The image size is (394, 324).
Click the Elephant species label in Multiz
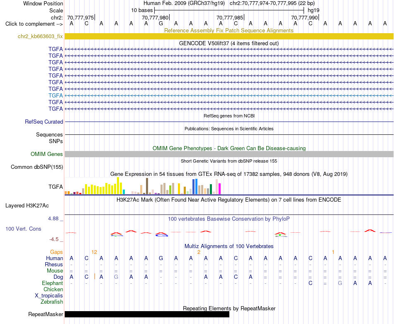click(52, 283)
